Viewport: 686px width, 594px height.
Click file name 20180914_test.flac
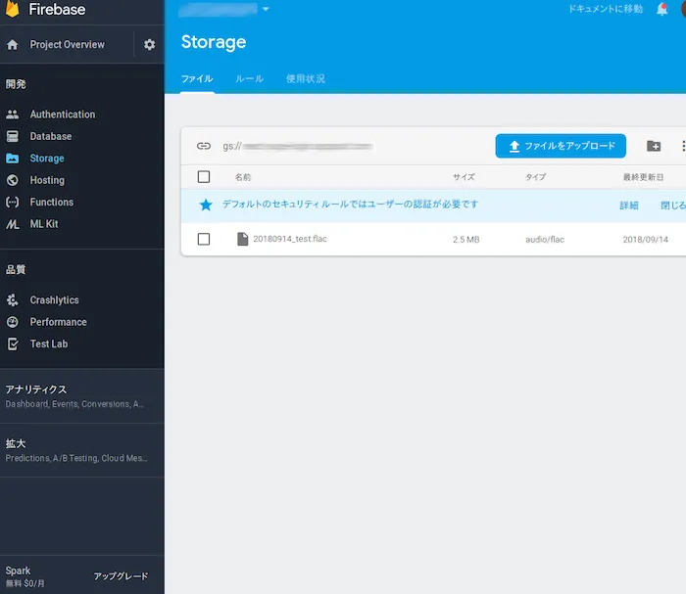[x=290, y=239]
